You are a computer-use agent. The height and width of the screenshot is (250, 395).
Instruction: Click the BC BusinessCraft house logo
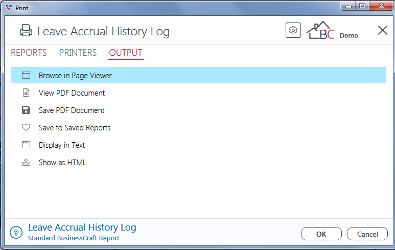(320, 31)
